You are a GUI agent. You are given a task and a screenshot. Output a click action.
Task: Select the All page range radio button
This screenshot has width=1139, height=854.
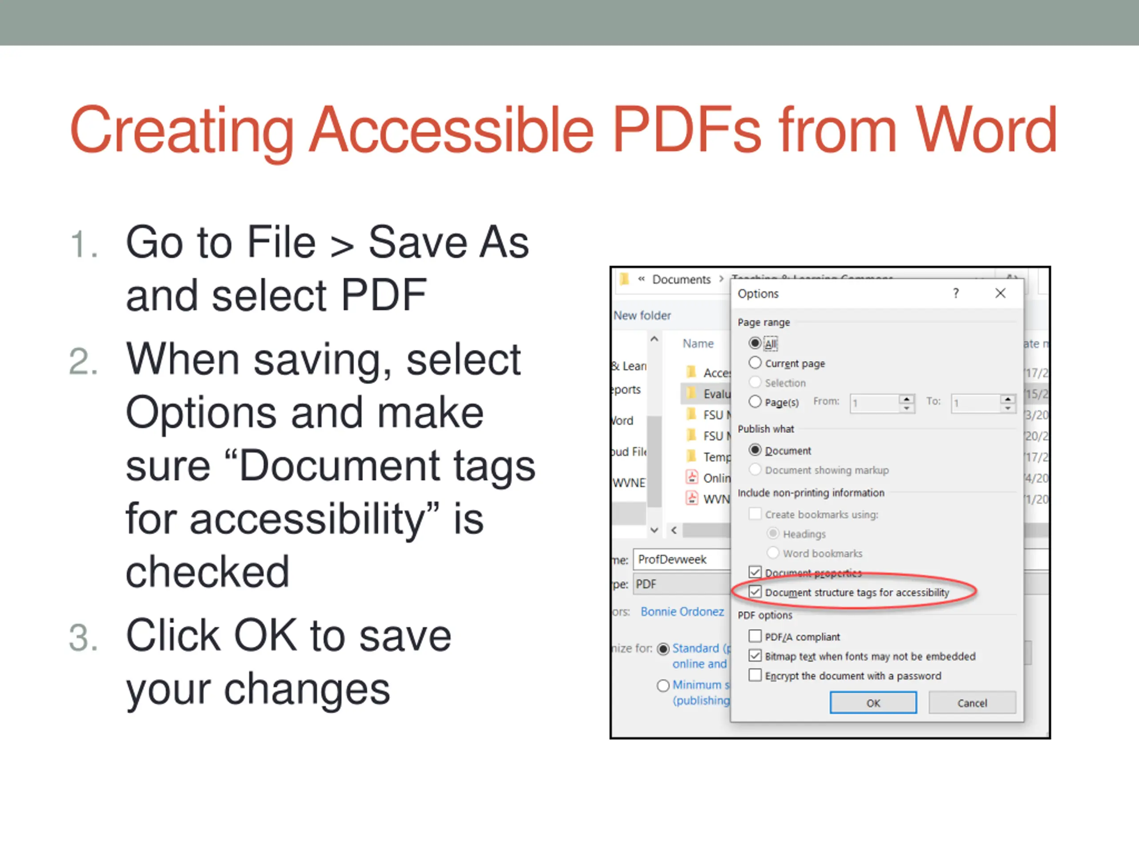(755, 343)
